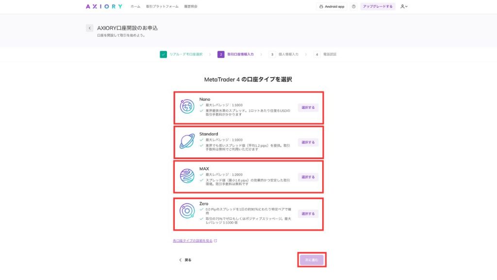Open the ホーム menu item
Screen dimensions: 497x280
135,7
